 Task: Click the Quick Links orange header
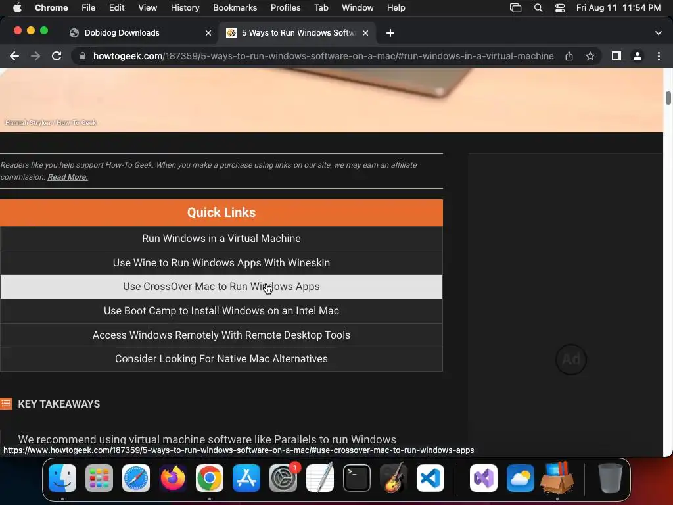[221, 212]
